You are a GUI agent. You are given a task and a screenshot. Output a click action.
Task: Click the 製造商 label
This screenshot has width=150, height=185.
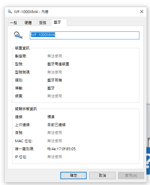[21, 56]
